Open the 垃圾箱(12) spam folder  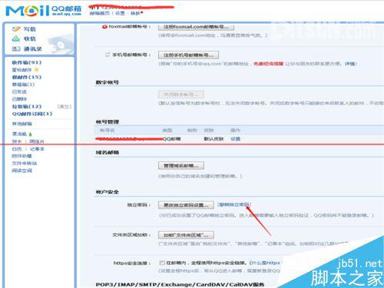click(x=27, y=106)
